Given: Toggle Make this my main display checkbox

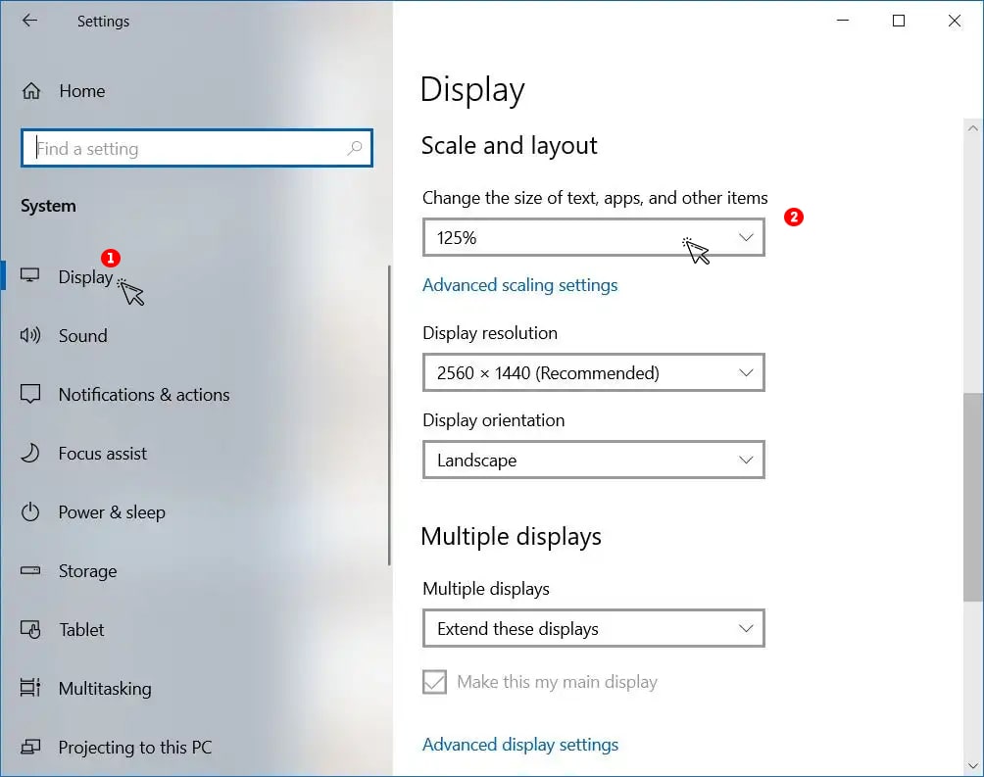Looking at the screenshot, I should tap(434, 682).
